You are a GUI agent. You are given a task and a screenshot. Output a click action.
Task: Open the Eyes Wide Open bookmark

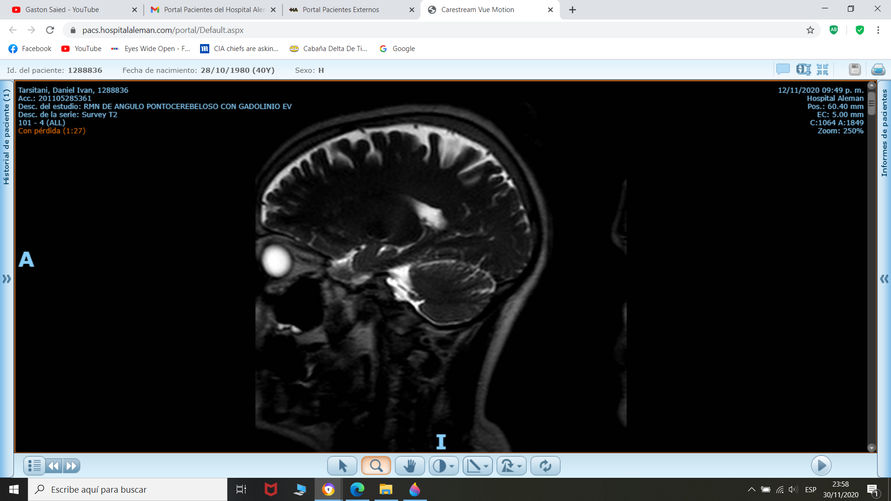click(x=151, y=49)
